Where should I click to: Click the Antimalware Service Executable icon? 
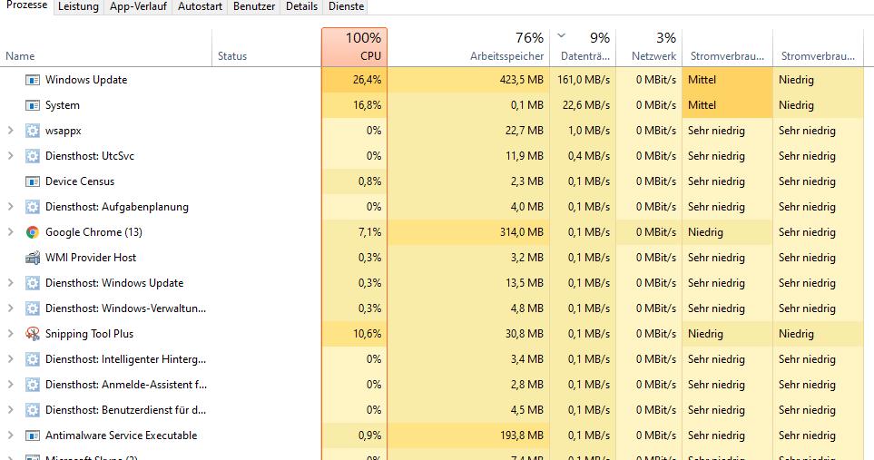(33, 436)
